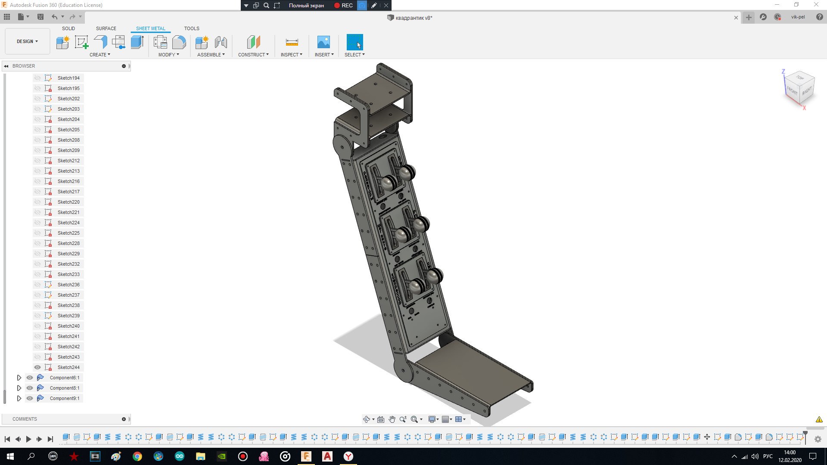Click the vik-pel account name
This screenshot has height=465, width=827.
pos(798,17)
